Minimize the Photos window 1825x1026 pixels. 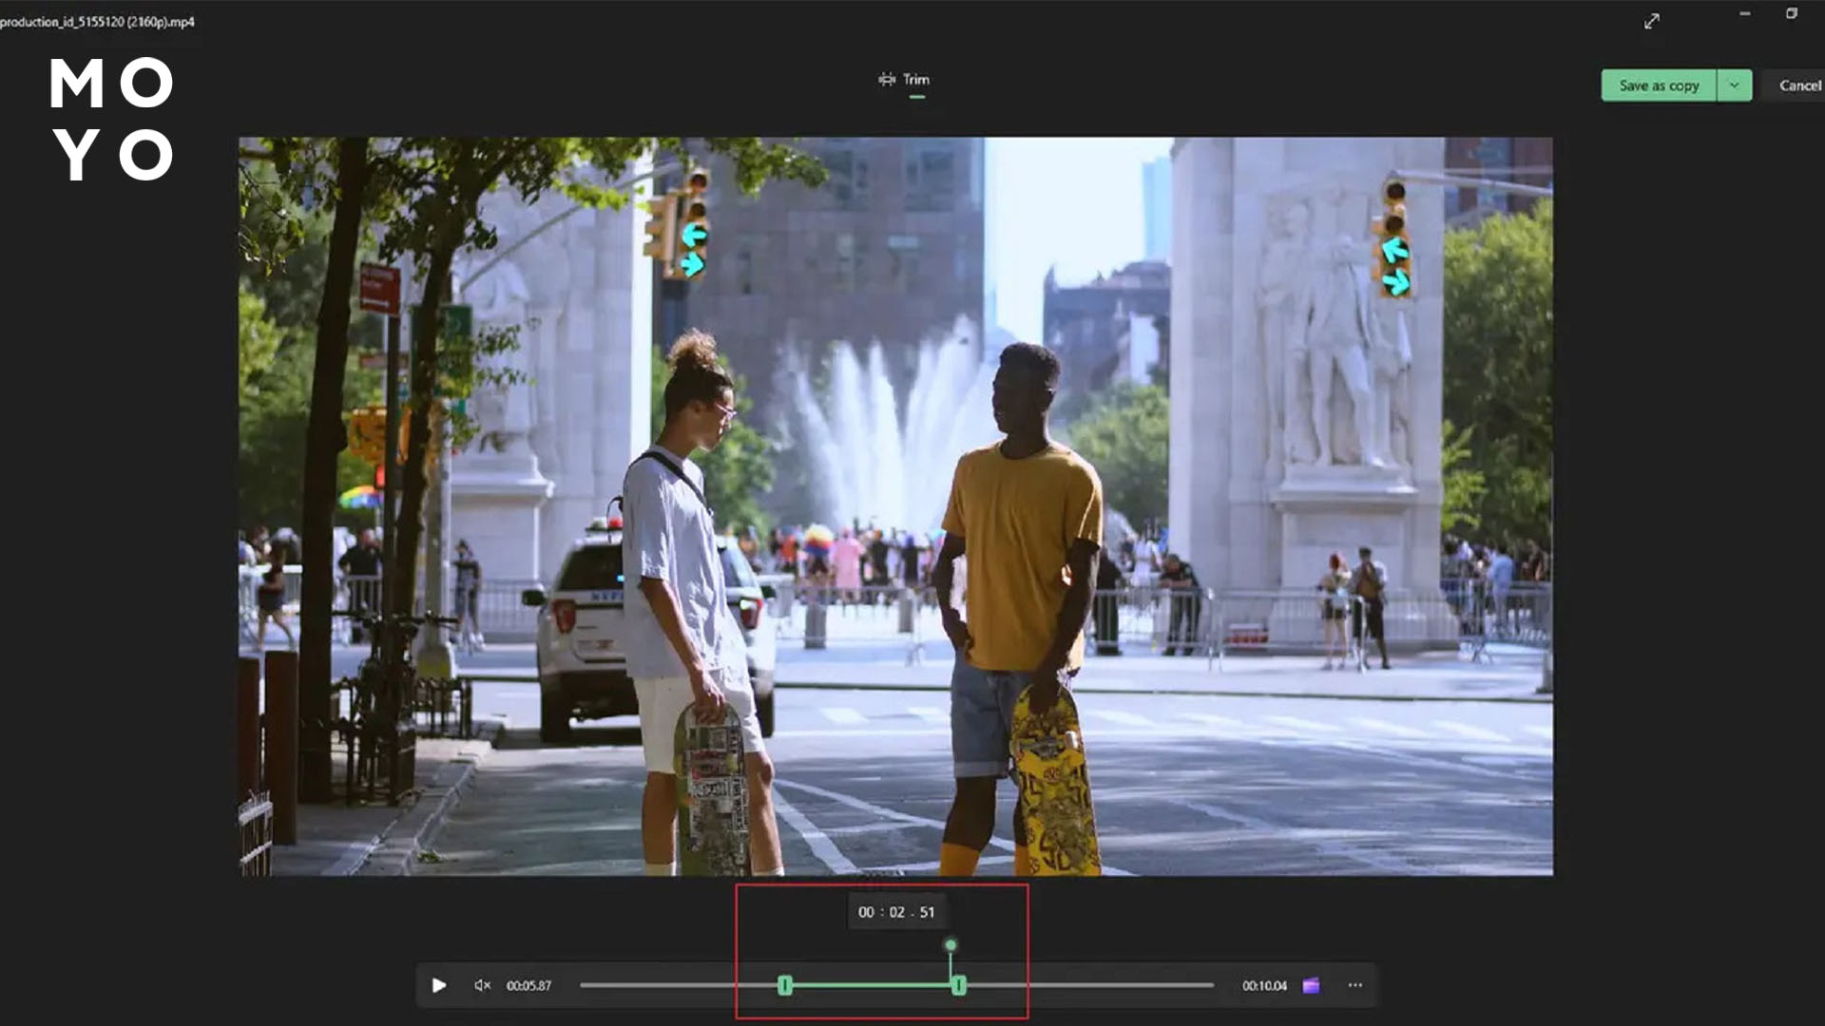(x=1744, y=14)
